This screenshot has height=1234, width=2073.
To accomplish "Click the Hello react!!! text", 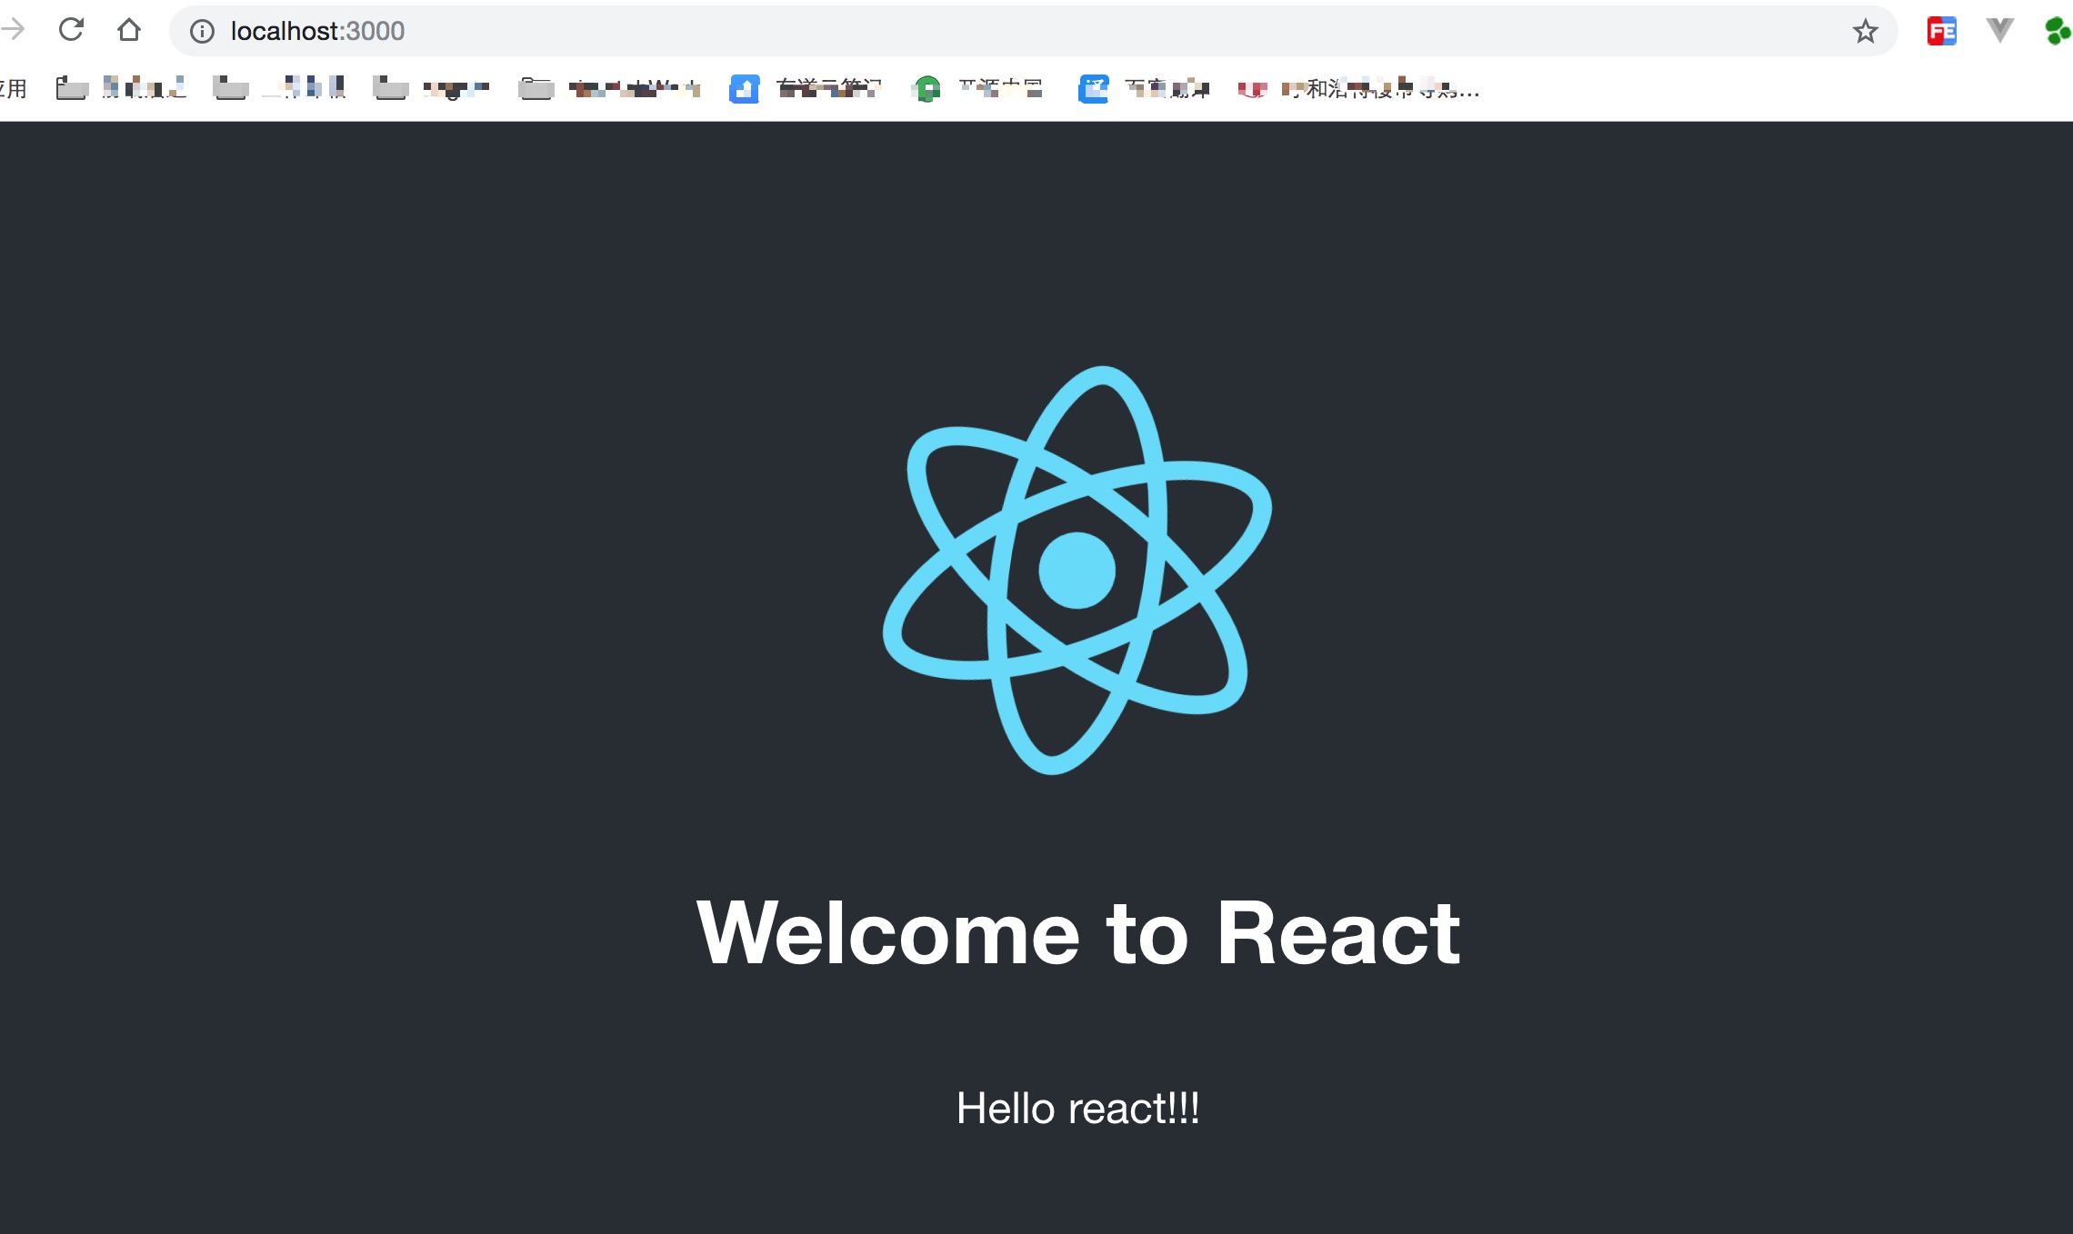I will 1077,1109.
